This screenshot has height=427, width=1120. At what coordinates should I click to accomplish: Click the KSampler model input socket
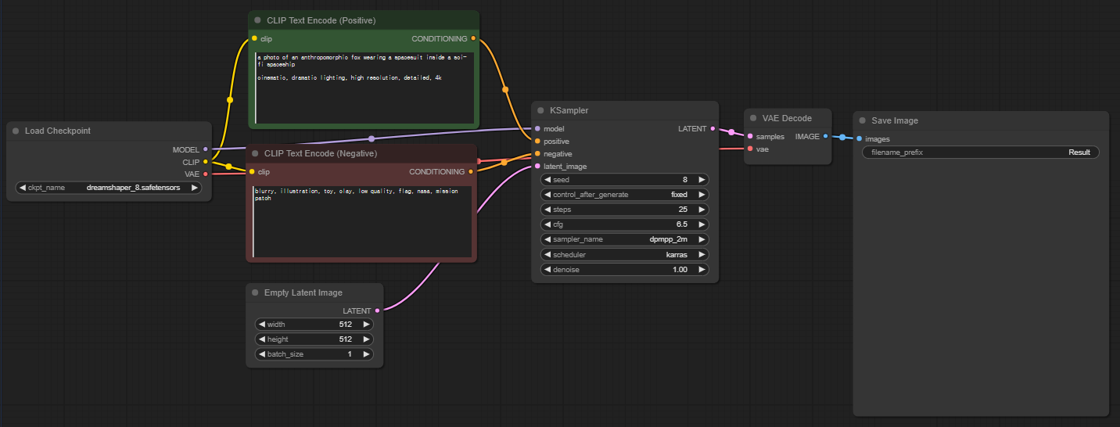(537, 128)
